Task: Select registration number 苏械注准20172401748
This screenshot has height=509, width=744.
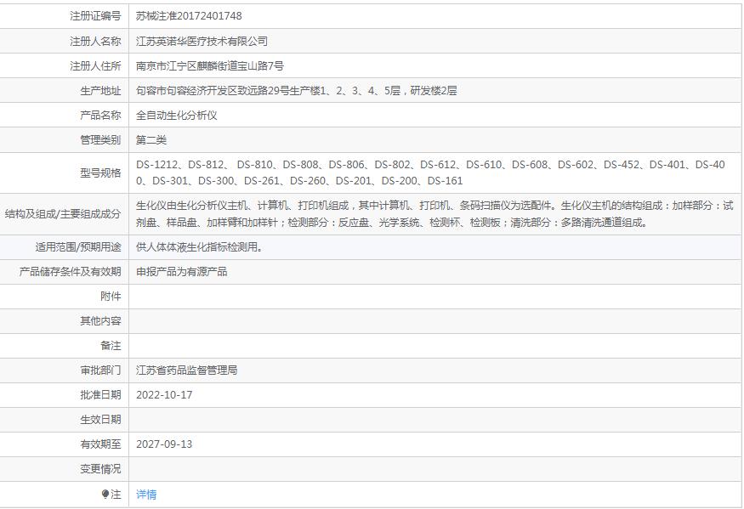Action: pyautogui.click(x=189, y=16)
